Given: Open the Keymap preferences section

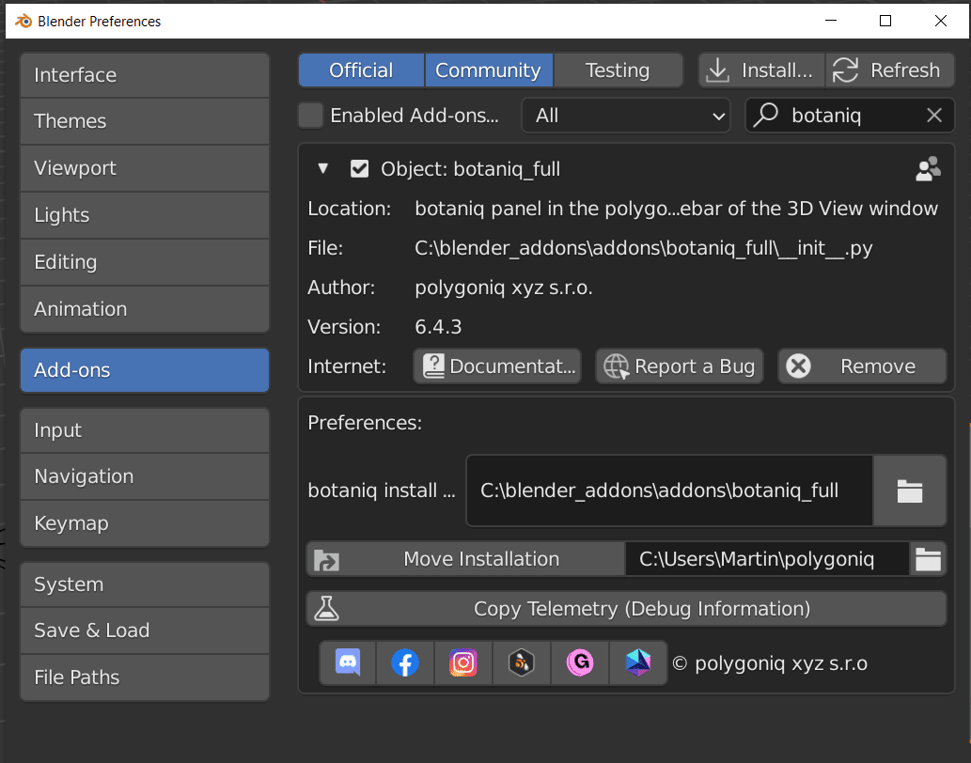Looking at the screenshot, I should 145,523.
